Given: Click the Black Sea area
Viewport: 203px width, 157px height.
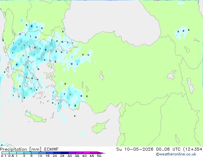Looking at the screenshot, I should tap(112, 16).
